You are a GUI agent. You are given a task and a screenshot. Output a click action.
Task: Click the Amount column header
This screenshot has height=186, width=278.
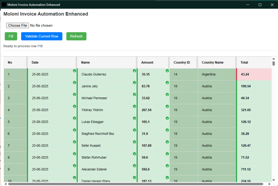point(153,62)
